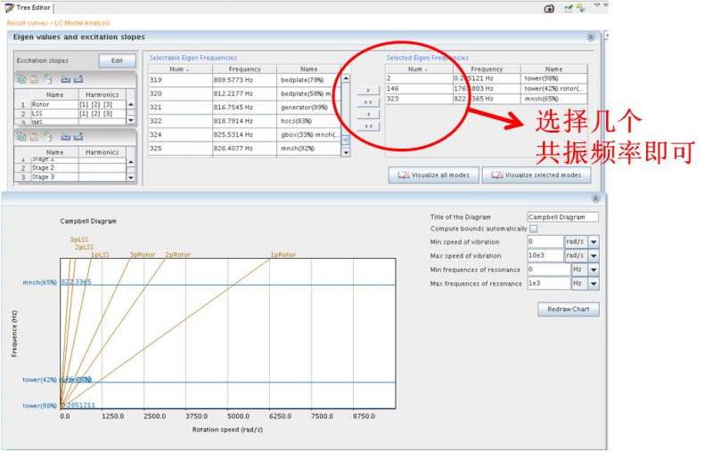The width and height of the screenshot is (713, 451).
Task: Click the Max speed of vibration field showing 10e3
Action: click(x=545, y=255)
